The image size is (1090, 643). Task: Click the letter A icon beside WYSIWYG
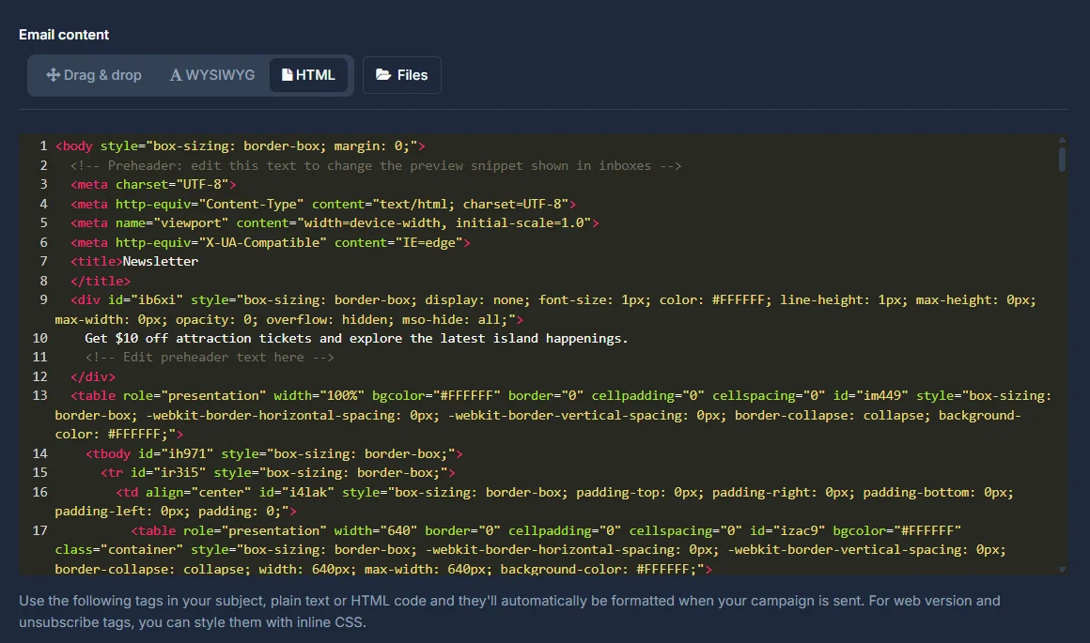coord(176,75)
